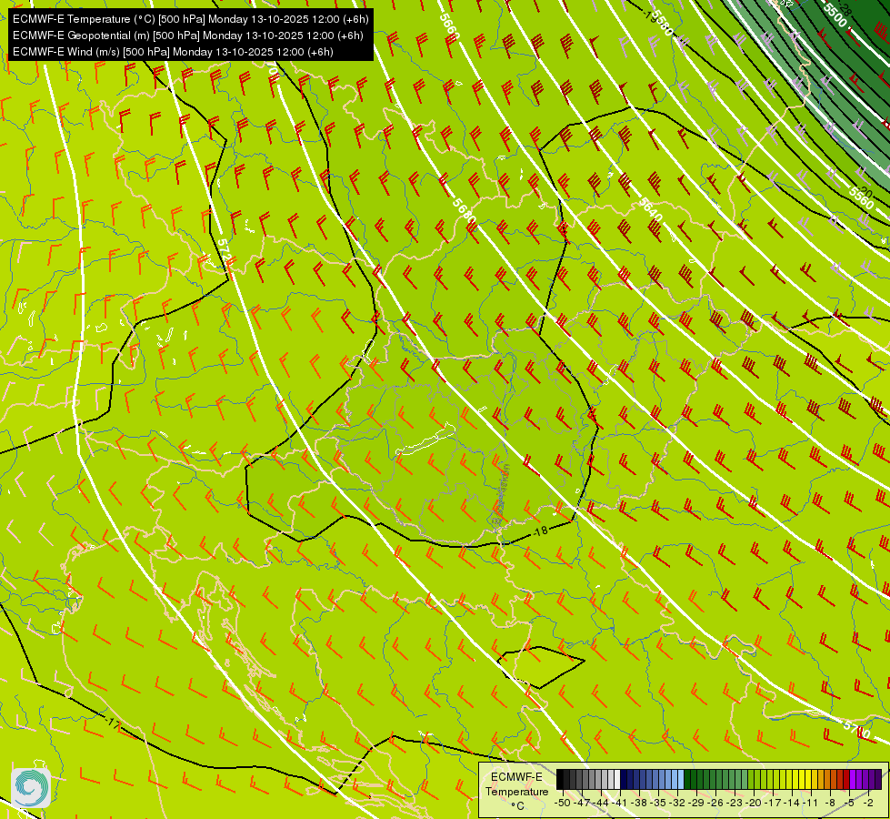Click the -26 value in the legend
This screenshot has width=890, height=819.
[x=715, y=803]
